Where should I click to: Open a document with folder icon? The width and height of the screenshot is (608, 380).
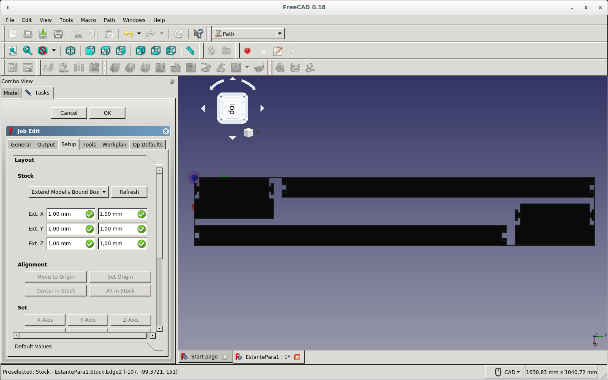(28, 34)
